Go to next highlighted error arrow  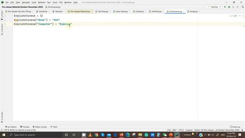click(x=243, y=16)
